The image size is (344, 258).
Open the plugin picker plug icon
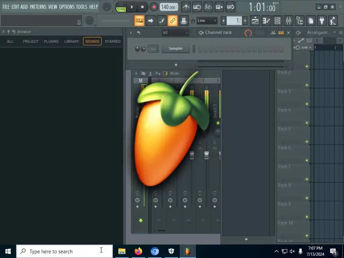coord(322,21)
